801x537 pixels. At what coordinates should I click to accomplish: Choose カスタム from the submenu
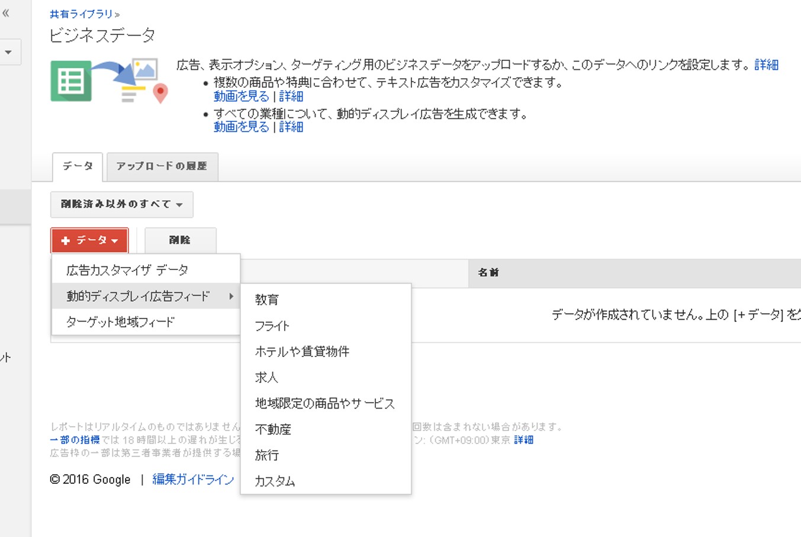point(326,481)
